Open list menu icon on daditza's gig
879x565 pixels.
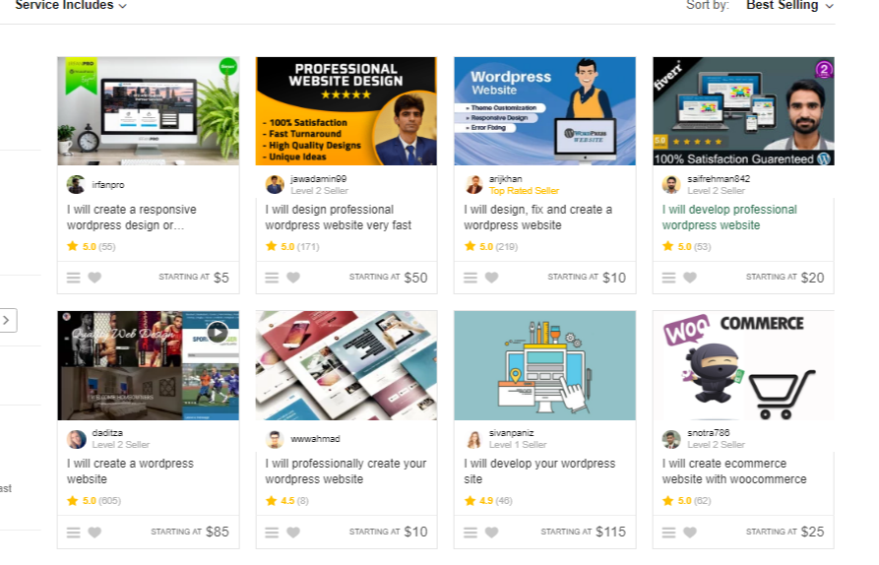[x=74, y=532]
